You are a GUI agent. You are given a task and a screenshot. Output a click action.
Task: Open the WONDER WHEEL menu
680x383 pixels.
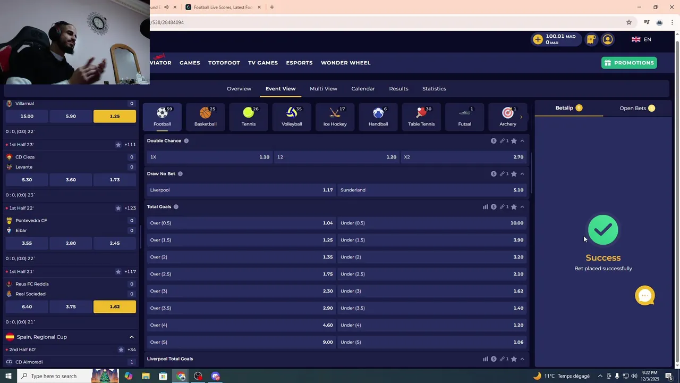345,63
